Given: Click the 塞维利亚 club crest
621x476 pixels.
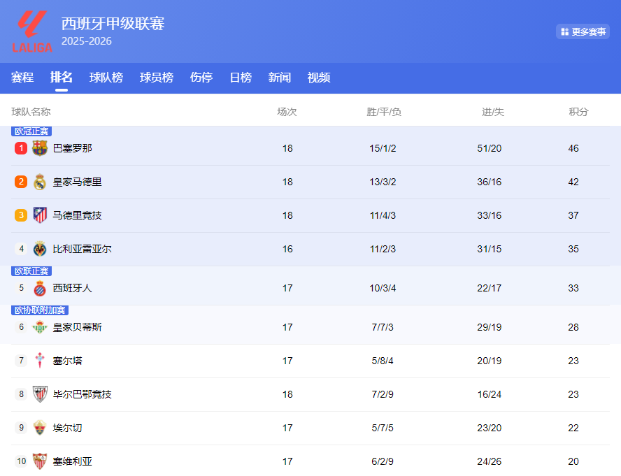Looking at the screenshot, I should click(x=40, y=461).
